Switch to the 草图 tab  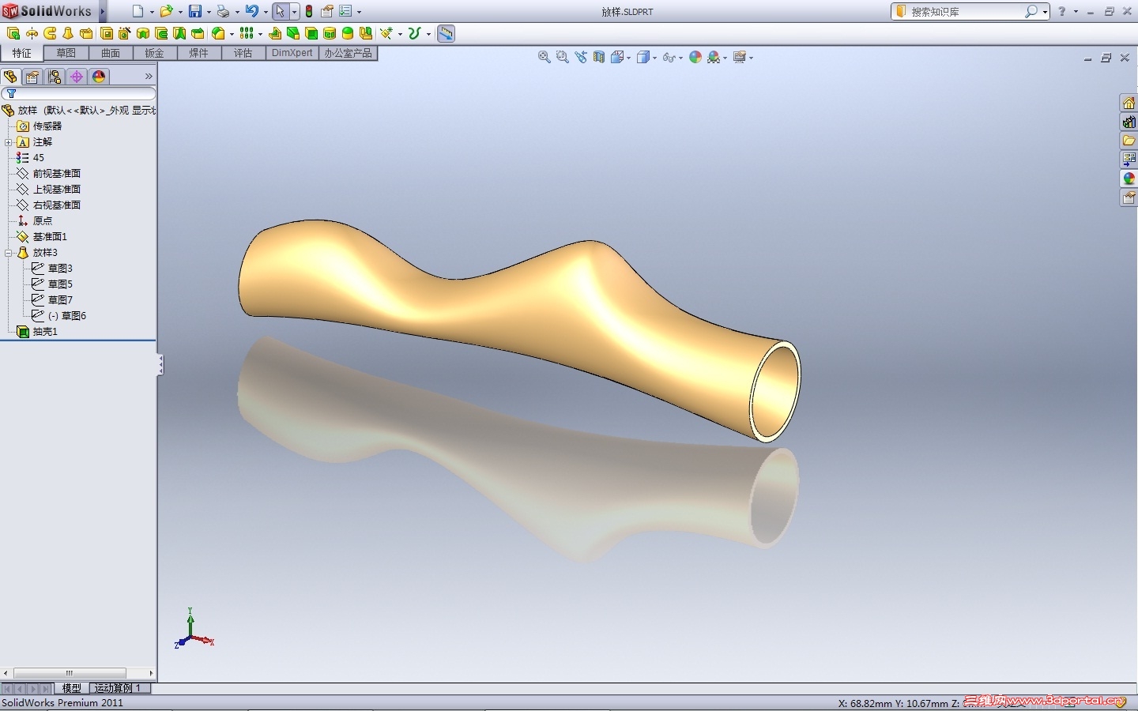click(x=66, y=53)
